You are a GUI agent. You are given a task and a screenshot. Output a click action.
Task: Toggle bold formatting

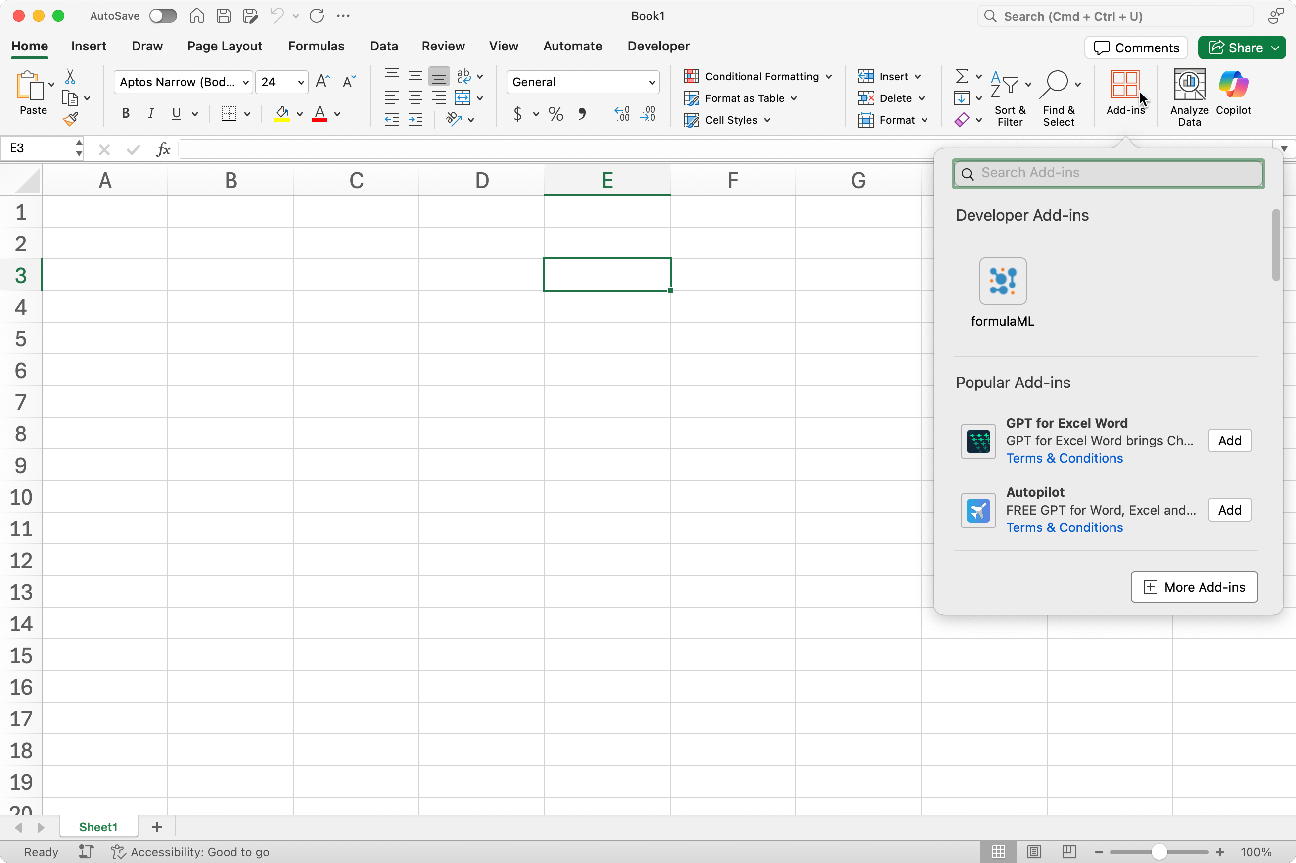point(125,113)
